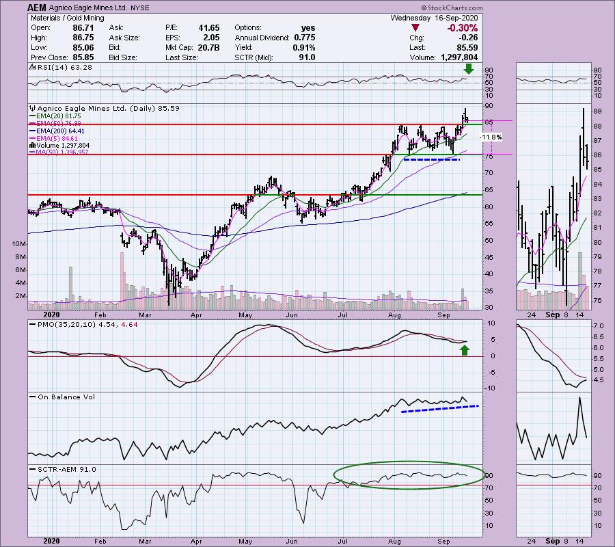Click the OHLC bar icon before Agnico Eagle Mines
615x547 pixels.
pos(31,108)
